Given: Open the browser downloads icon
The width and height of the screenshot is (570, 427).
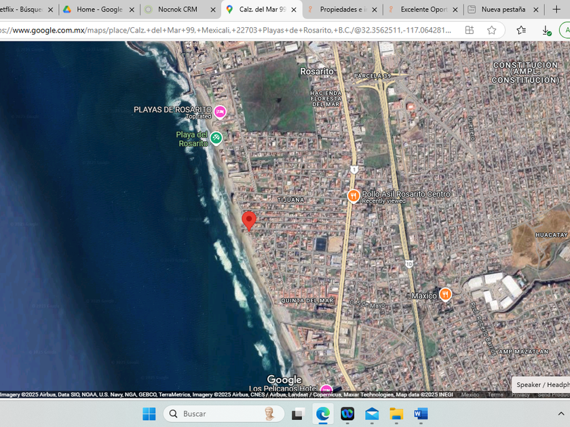Looking at the screenshot, I should [546, 30].
